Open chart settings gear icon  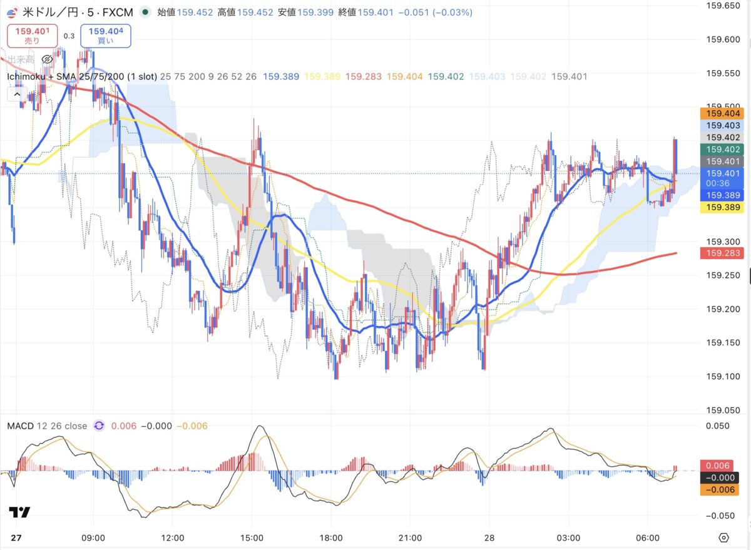[x=724, y=537]
